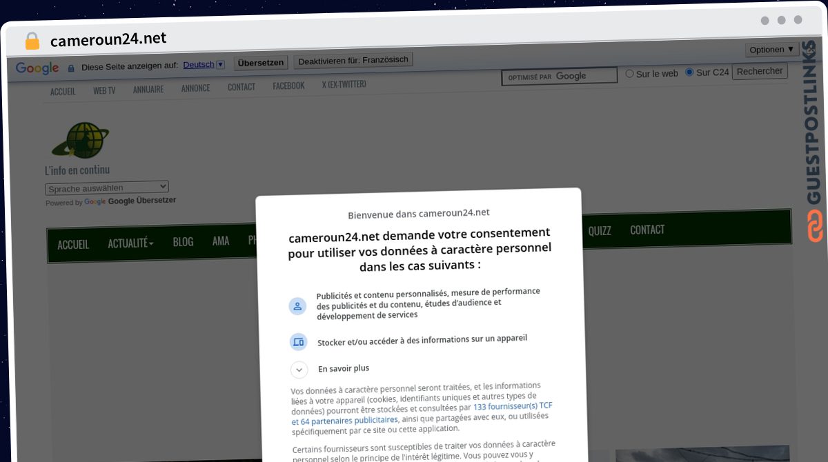Open the Optionen dropdown
The height and width of the screenshot is (462, 828).
771,50
